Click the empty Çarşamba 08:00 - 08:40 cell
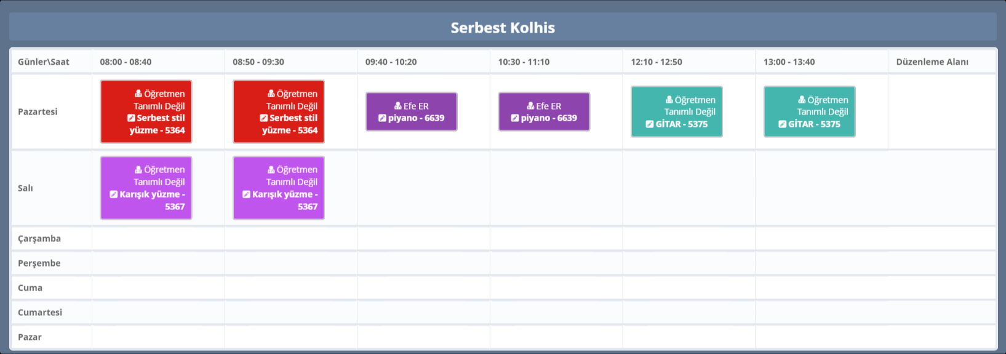The width and height of the screenshot is (1006, 354). [x=158, y=239]
